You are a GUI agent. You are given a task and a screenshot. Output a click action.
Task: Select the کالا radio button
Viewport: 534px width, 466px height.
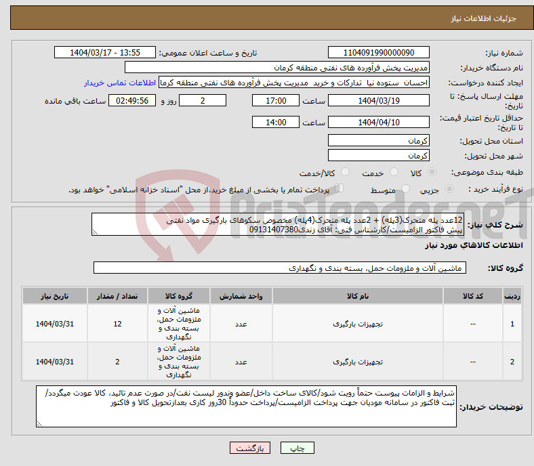coord(432,172)
